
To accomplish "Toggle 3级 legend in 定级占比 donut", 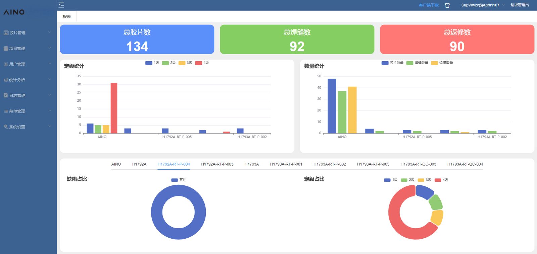I will tap(425, 180).
